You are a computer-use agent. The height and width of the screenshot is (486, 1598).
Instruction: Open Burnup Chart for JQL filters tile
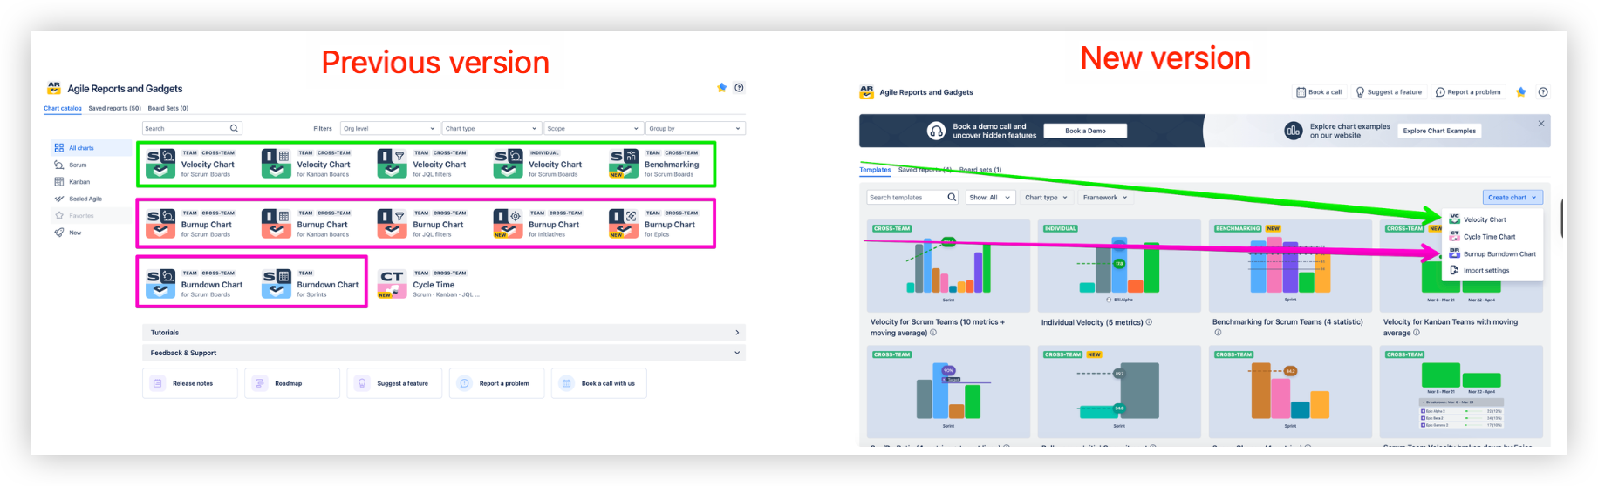click(x=422, y=224)
